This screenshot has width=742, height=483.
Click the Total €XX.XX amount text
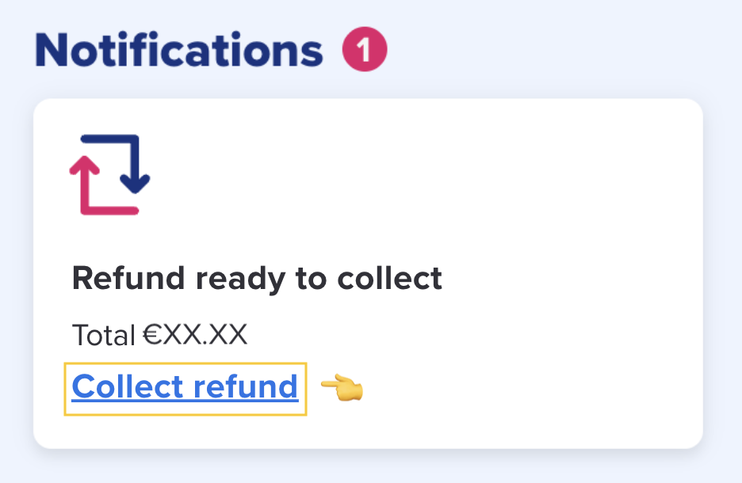pyautogui.click(x=159, y=335)
